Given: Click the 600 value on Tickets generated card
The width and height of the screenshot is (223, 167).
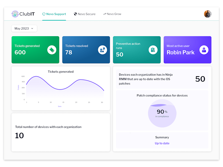Looking at the screenshot, I should click(20, 52).
